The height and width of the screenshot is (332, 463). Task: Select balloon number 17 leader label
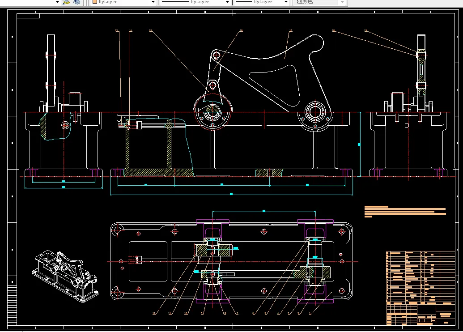[291, 31]
